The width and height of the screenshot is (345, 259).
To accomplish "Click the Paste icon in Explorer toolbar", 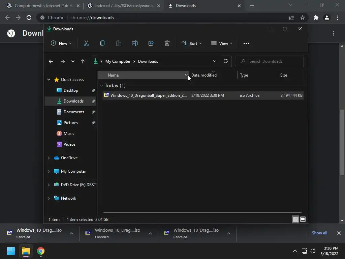I will coord(118,43).
